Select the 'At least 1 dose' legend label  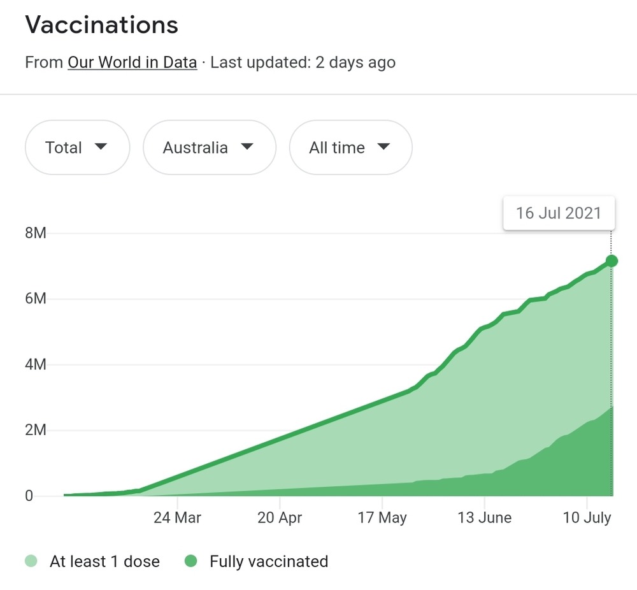(x=104, y=561)
